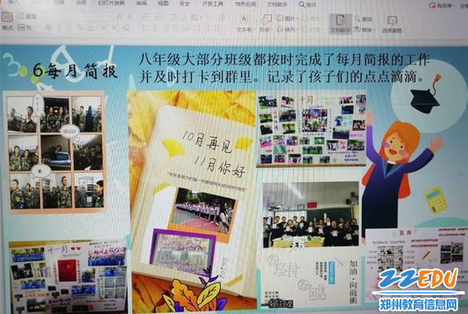The height and width of the screenshot is (314, 468).
Task: Open the 安全 (Security) tab
Action: pos(185,4)
